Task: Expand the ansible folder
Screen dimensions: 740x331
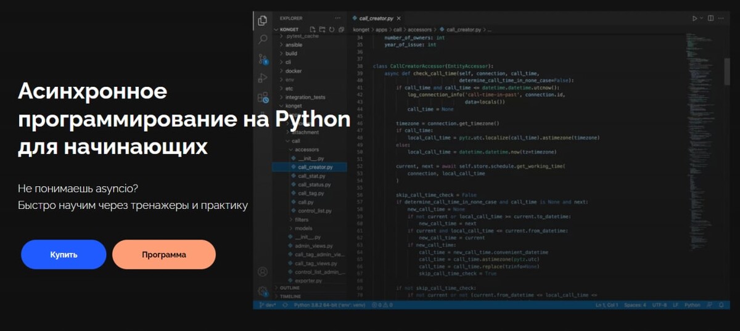Action: pos(294,45)
